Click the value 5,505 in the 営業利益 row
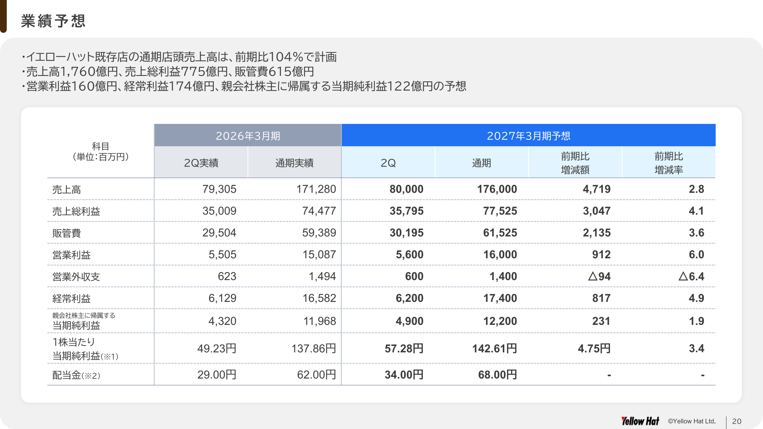The height and width of the screenshot is (429, 763). point(222,255)
